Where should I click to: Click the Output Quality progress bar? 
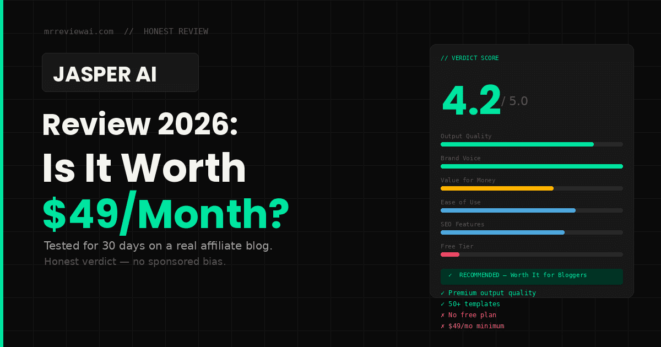[532, 144]
